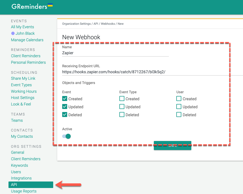Click the GReminders logo
243x194 pixels.
(32, 6)
